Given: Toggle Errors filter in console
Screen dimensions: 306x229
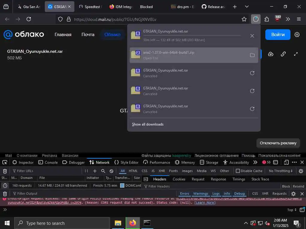Looking at the screenshot, I should point(185,194).
